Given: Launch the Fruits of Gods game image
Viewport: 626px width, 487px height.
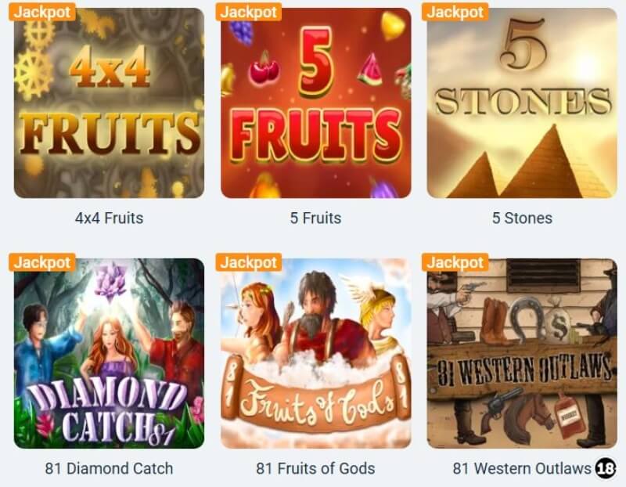Looking at the screenshot, I should point(316,354).
